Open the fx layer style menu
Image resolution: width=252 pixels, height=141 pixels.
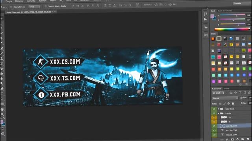click(227, 139)
